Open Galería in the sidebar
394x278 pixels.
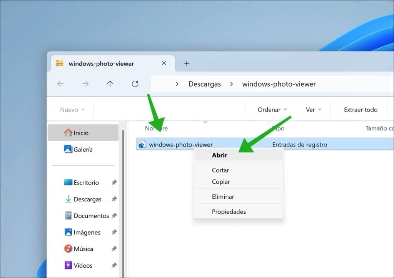(x=83, y=149)
